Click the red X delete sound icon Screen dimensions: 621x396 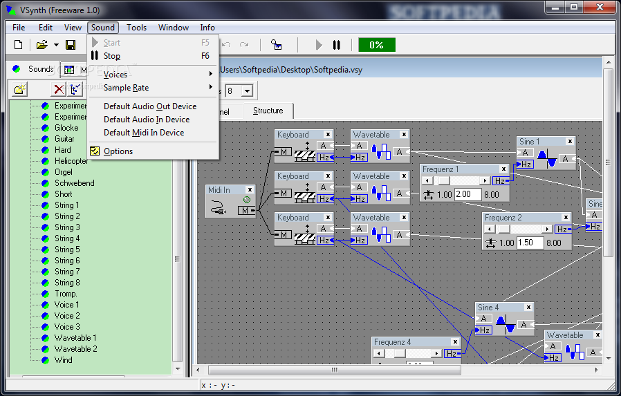pyautogui.click(x=59, y=89)
